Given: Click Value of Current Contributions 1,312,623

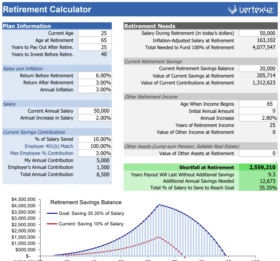Looking at the screenshot, I should 264,83.
